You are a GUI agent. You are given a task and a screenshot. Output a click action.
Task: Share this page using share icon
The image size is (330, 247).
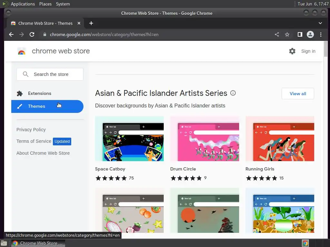tap(277, 34)
